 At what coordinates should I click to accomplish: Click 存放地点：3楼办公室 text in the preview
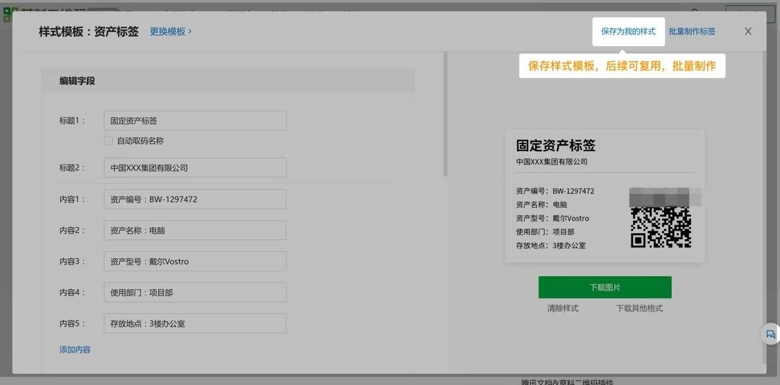[551, 245]
